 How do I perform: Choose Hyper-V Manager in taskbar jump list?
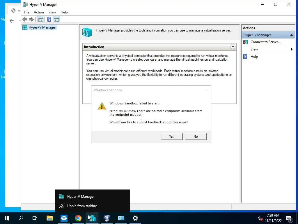pyautogui.click(x=93, y=197)
